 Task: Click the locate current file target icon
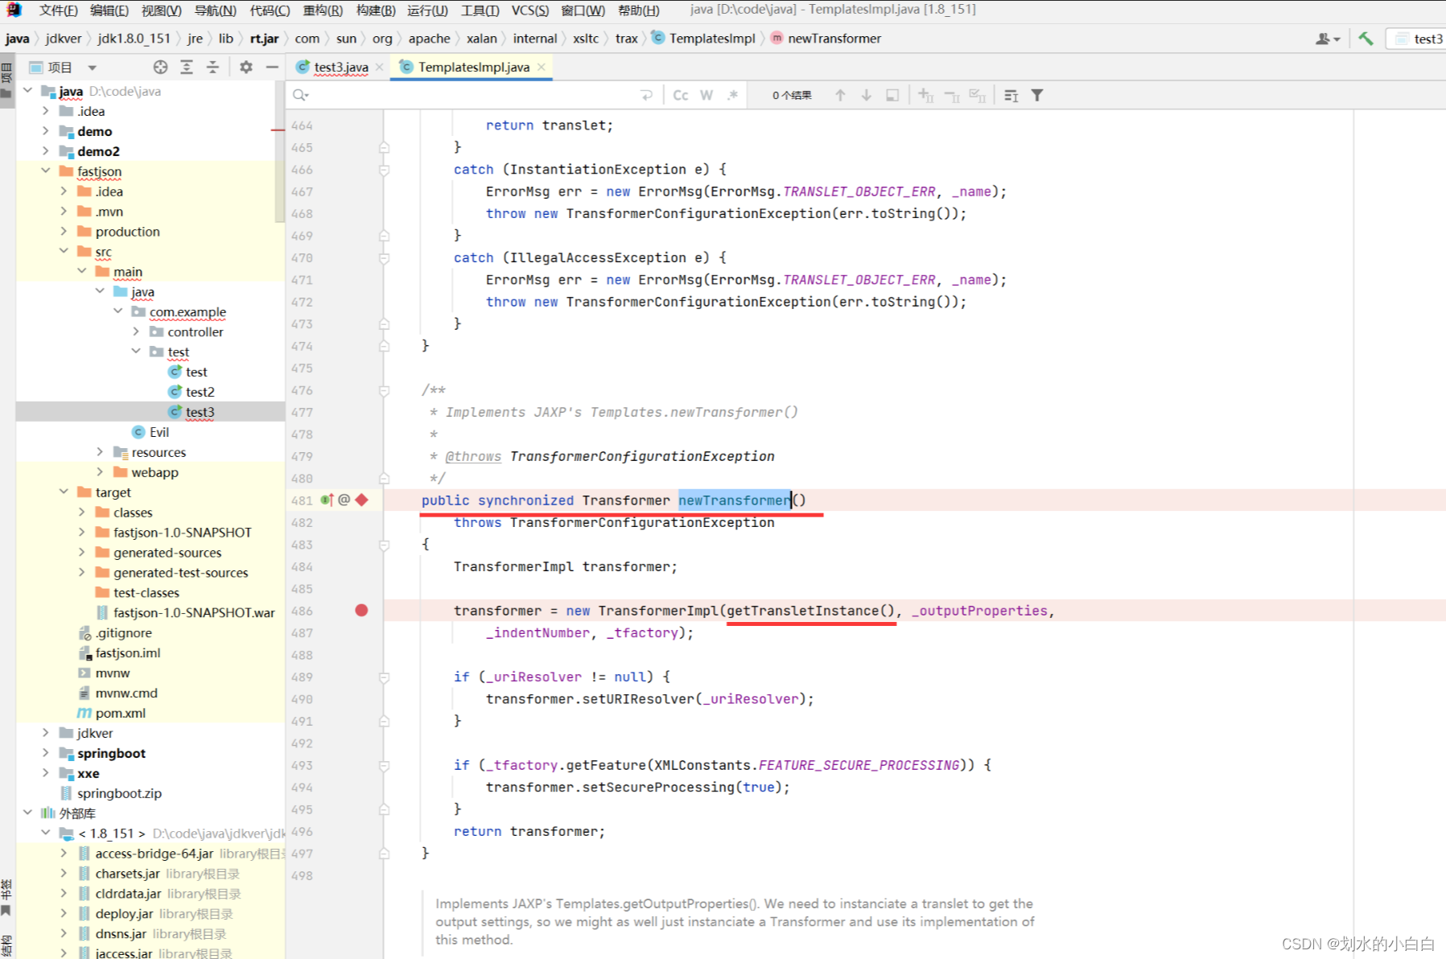(160, 68)
